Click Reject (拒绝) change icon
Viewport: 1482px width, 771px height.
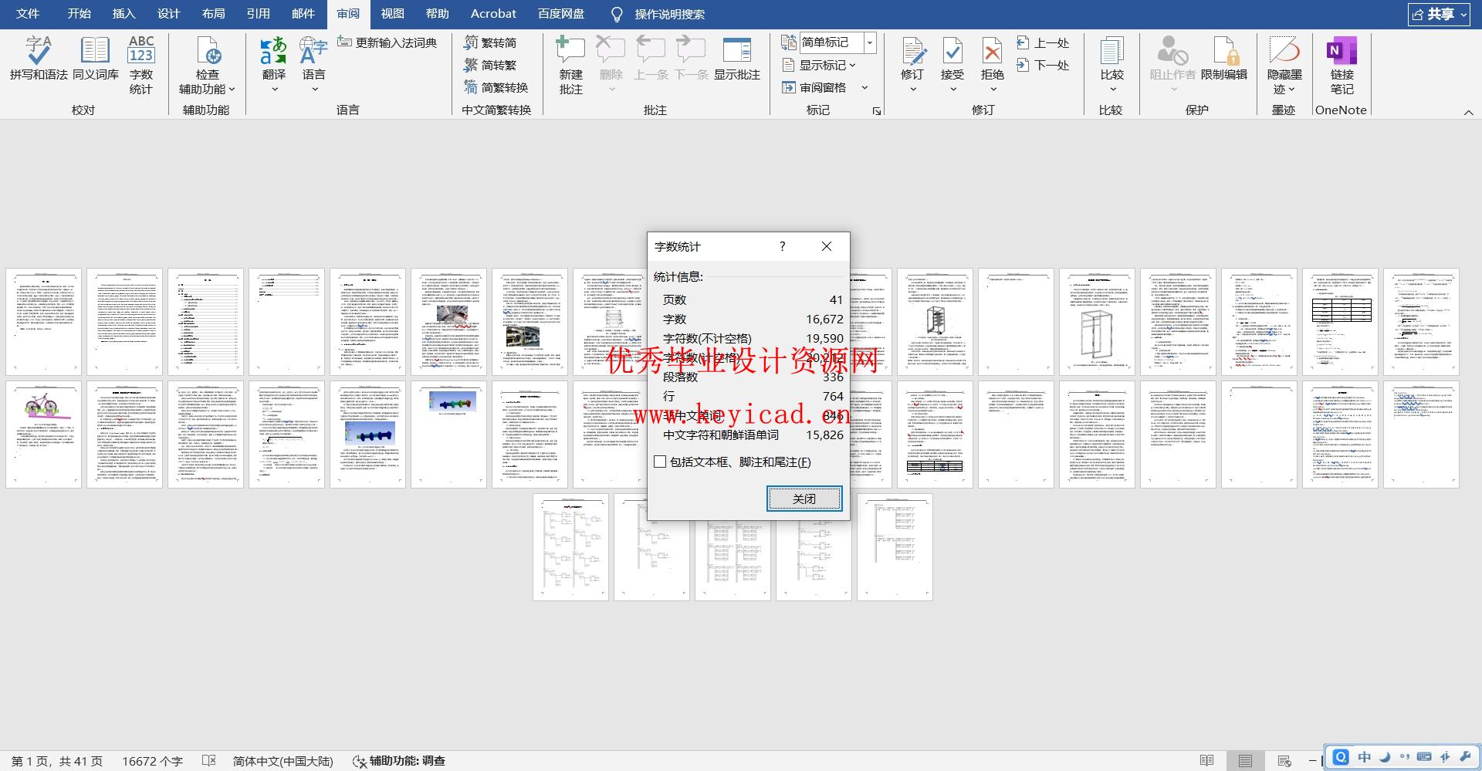coord(993,51)
